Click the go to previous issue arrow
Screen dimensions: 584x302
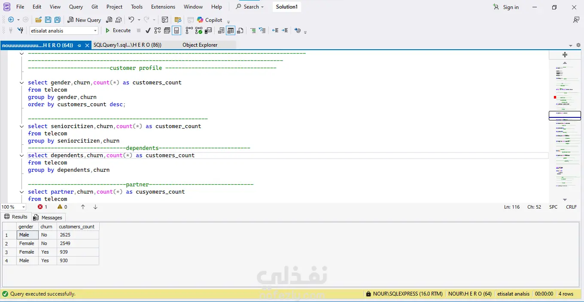click(83, 207)
